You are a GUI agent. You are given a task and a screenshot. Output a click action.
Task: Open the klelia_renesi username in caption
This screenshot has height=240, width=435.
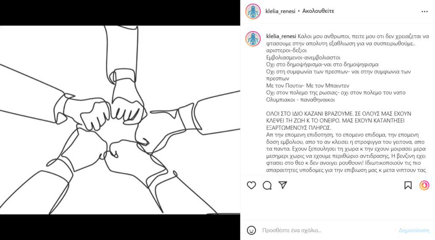pos(281,36)
